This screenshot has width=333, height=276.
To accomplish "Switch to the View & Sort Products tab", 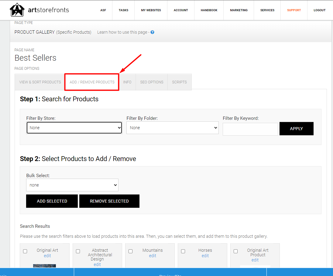I will tap(39, 82).
